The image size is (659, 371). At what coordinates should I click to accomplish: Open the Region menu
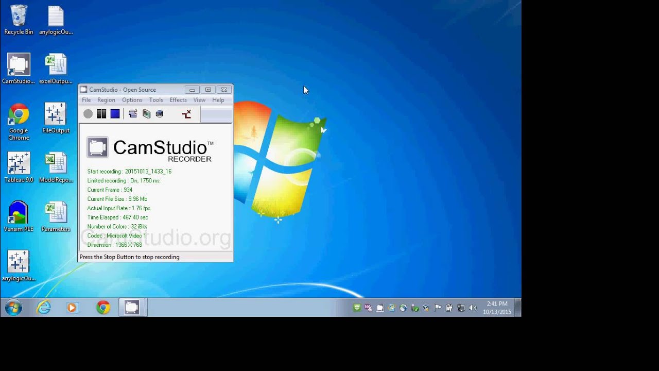pyautogui.click(x=106, y=100)
